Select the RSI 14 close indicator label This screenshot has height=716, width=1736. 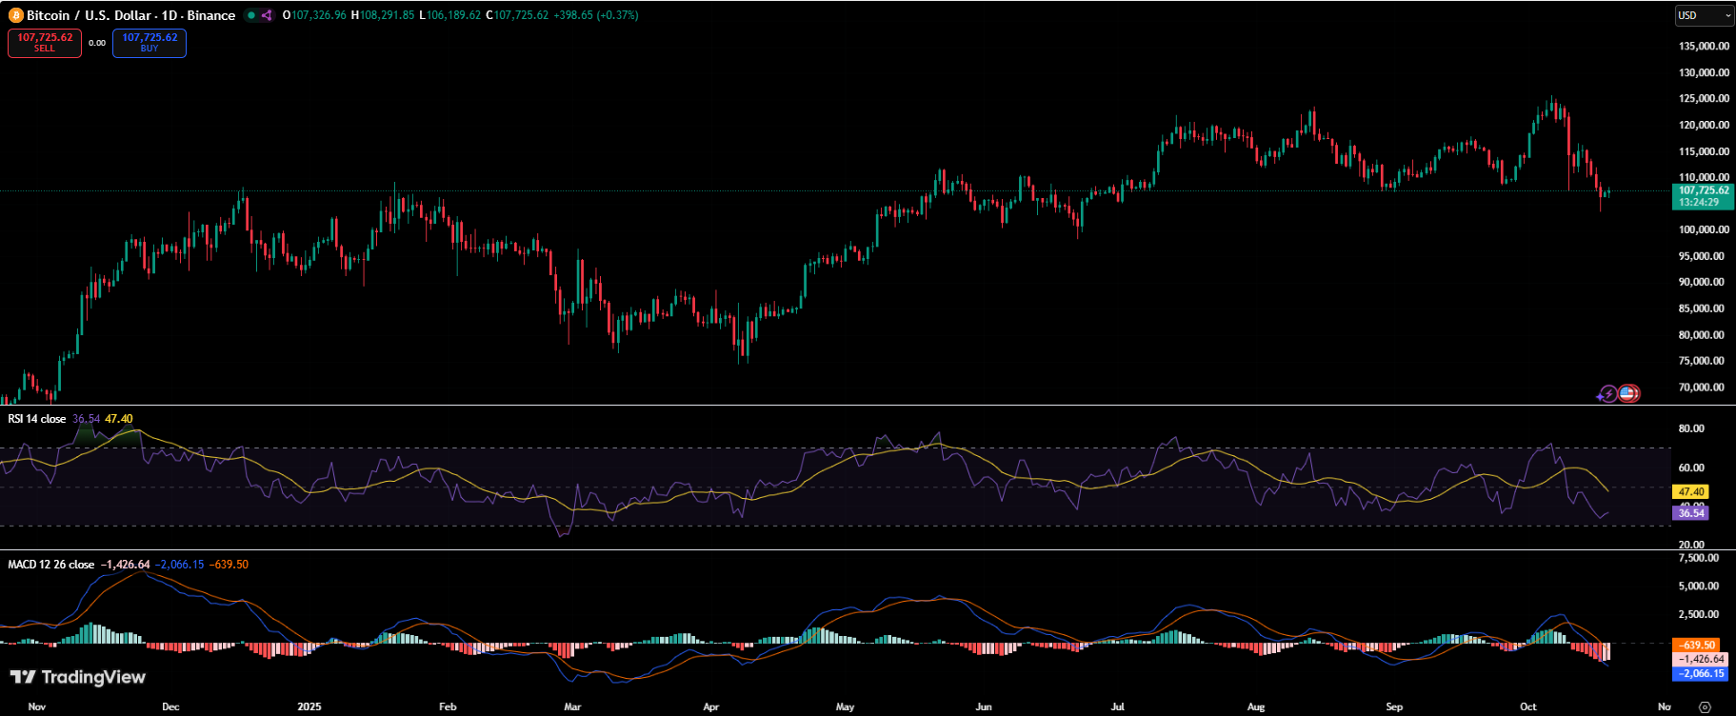pos(37,419)
